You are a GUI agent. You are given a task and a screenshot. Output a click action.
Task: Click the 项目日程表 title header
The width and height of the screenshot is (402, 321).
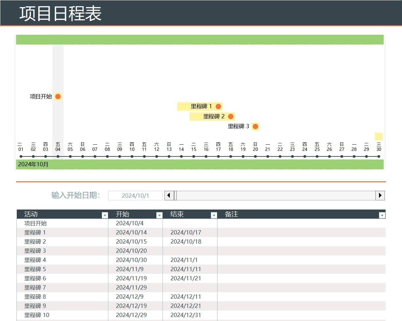(x=61, y=13)
